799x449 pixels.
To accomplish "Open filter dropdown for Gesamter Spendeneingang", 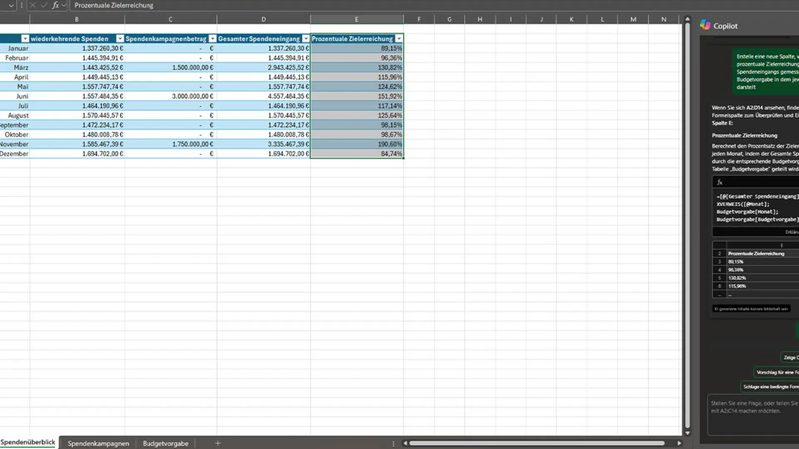I will (306, 39).
